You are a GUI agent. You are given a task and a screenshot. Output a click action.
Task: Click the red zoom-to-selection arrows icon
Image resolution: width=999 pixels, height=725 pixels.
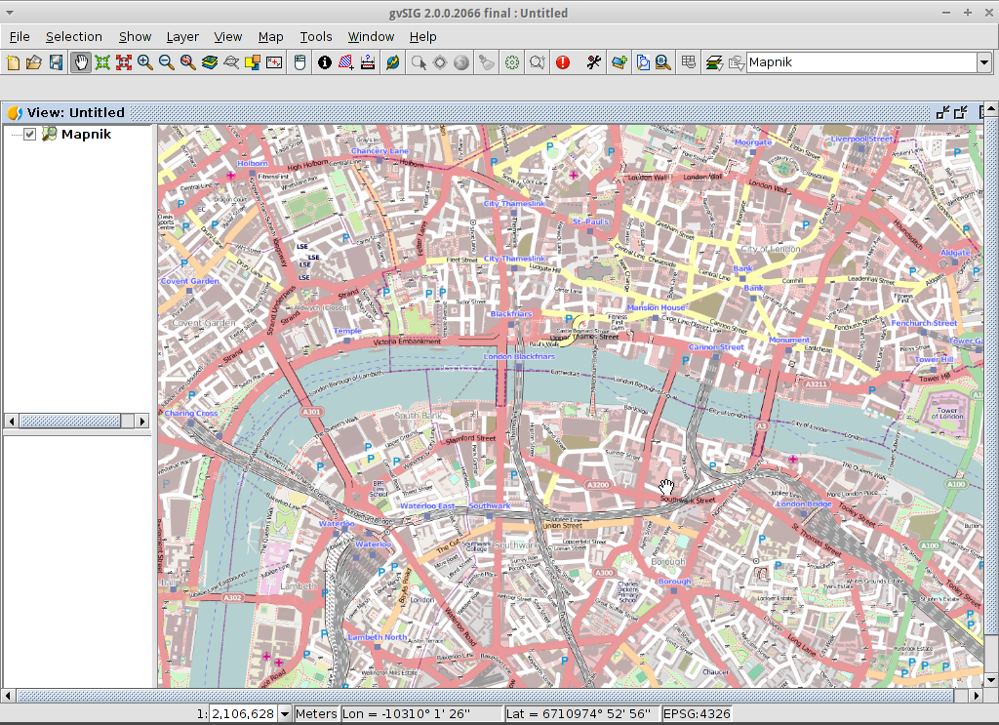(124, 62)
